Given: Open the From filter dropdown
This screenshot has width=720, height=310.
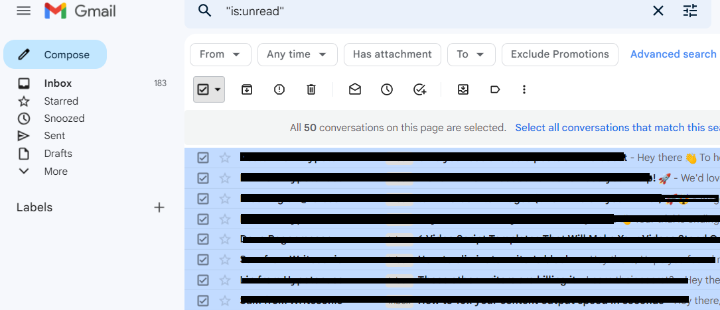Looking at the screenshot, I should point(220,54).
